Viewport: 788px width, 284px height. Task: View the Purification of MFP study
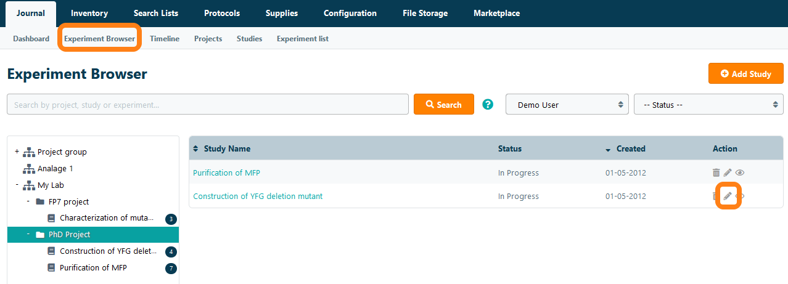click(740, 173)
